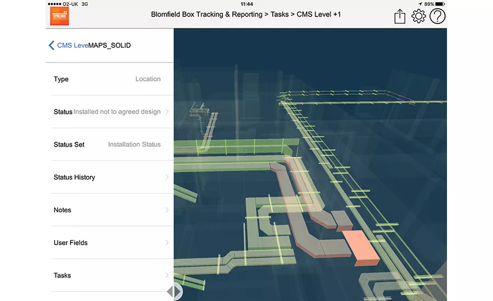
Task: Tap the signal strength dots
Action: (54, 4)
